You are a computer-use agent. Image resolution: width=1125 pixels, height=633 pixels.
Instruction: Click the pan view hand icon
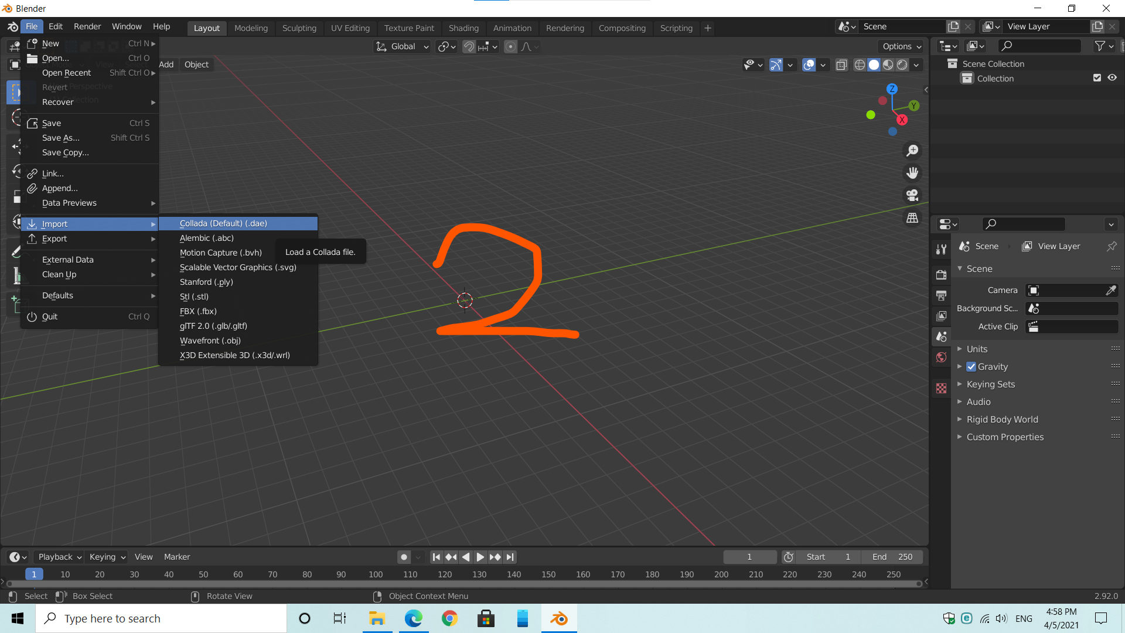click(x=912, y=173)
